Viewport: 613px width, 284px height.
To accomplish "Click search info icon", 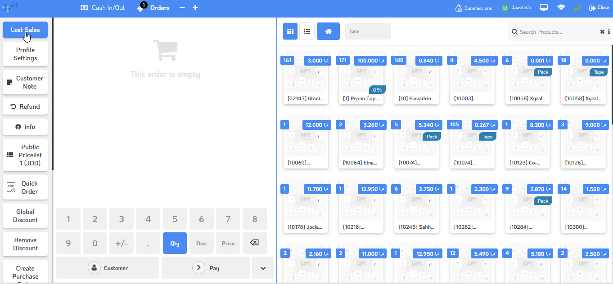I will click(x=608, y=31).
